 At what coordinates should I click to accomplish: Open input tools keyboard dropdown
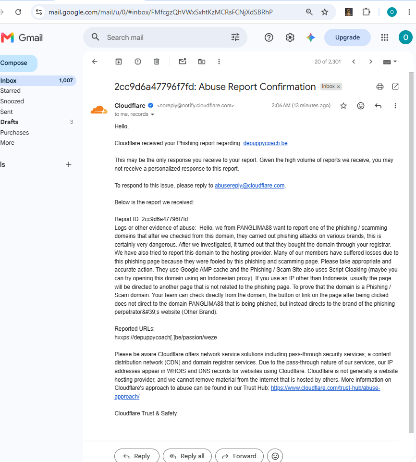390,62
